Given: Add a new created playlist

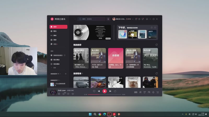Looking at the screenshot, I should [x=66, y=74].
